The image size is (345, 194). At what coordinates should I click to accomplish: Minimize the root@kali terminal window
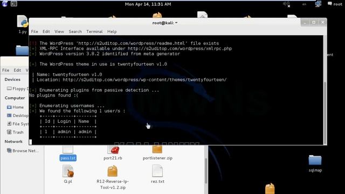(x=305, y=23)
